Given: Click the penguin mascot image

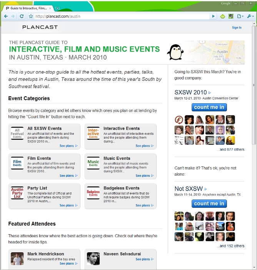Looking at the screenshot, I should 175,52.
